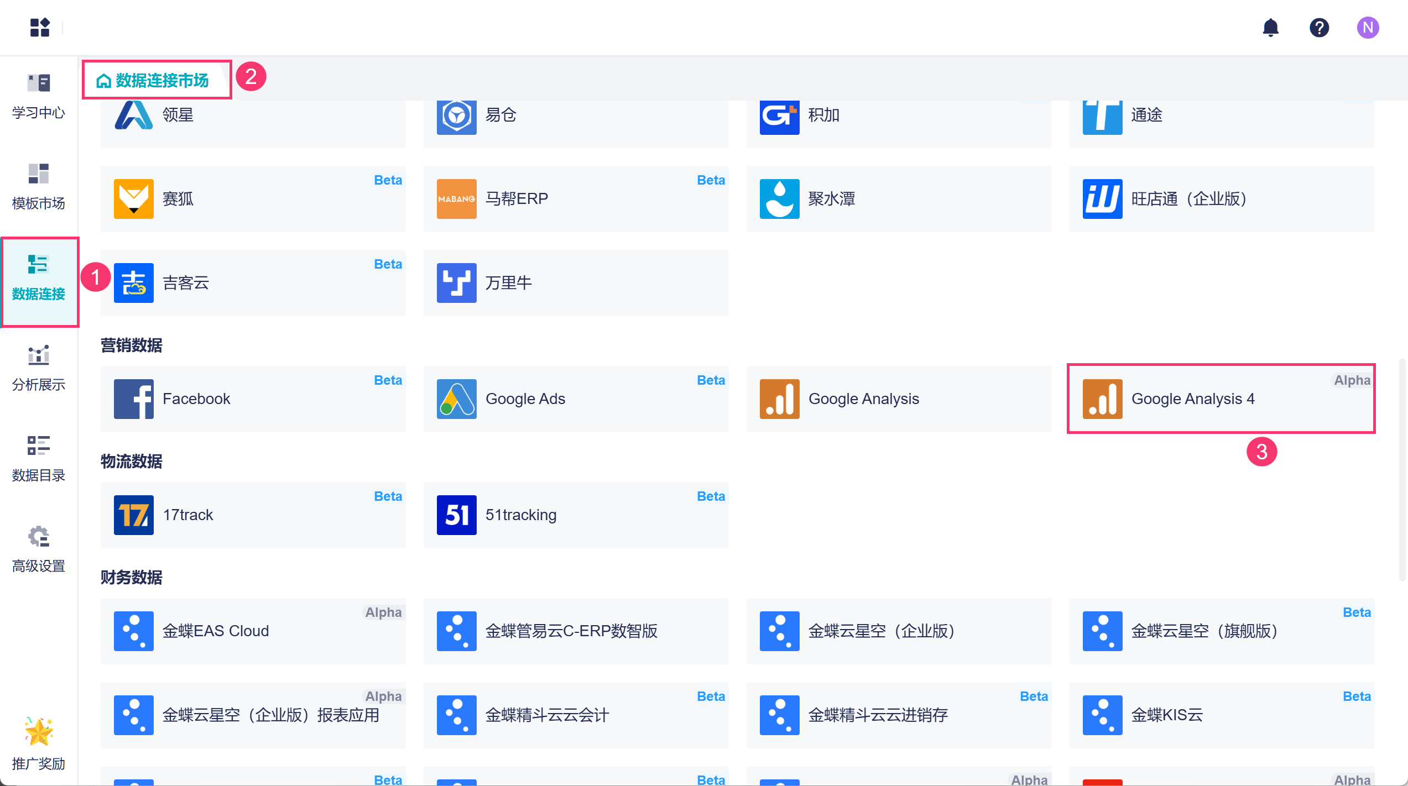Click the 旺店通（企业版）icon

pyautogui.click(x=1103, y=199)
